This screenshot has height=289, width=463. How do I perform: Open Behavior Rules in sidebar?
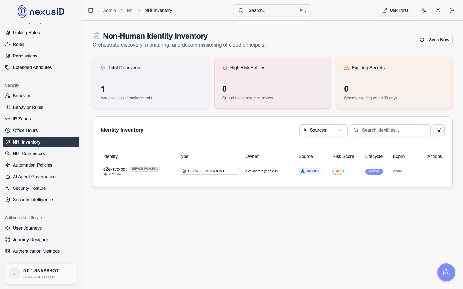pyautogui.click(x=41, y=107)
